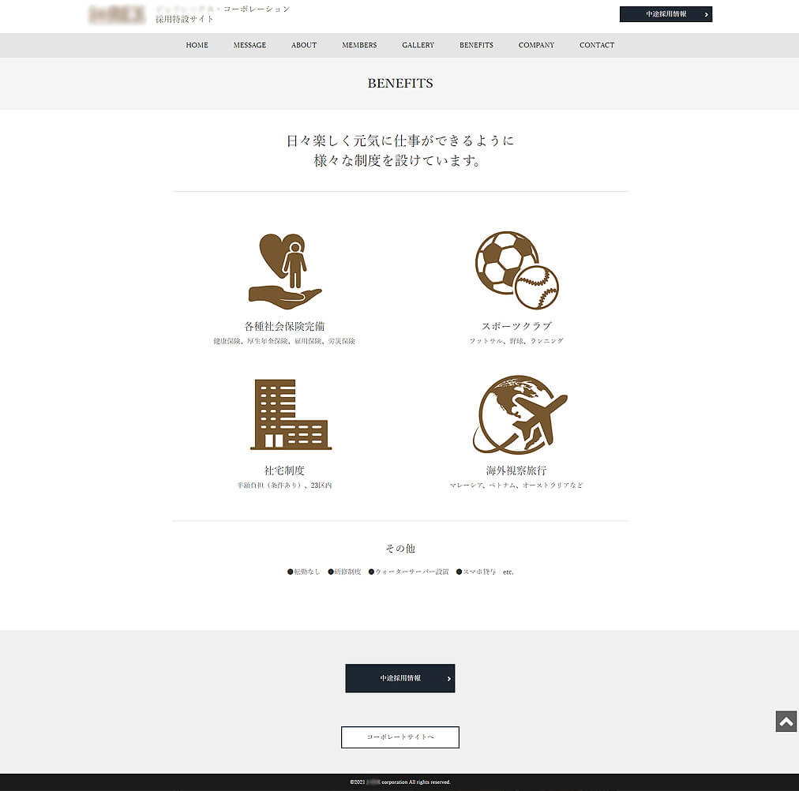799x791 pixels.
Task: Select BENEFITS navigation item
Action: tap(476, 45)
